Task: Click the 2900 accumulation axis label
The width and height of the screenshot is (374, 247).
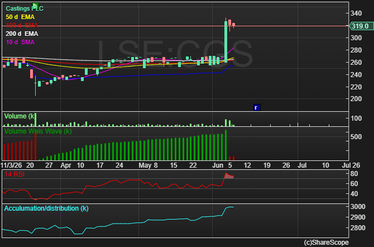Action: [358, 217]
